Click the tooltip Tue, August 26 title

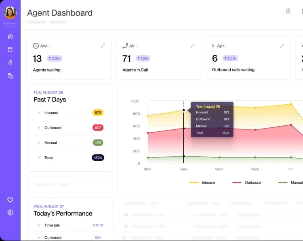tap(208, 107)
